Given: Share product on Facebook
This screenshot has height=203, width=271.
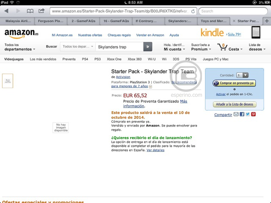Looking at the screenshot, I should [242, 114].
